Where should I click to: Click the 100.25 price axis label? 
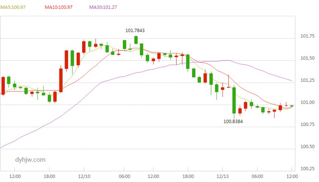(307, 169)
